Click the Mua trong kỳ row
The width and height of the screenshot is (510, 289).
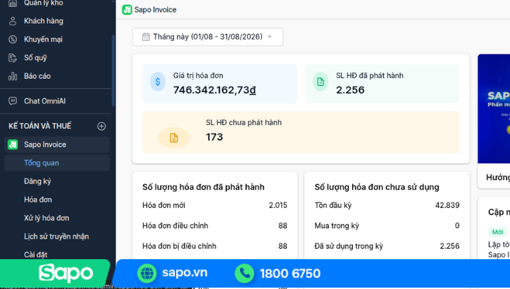(387, 226)
